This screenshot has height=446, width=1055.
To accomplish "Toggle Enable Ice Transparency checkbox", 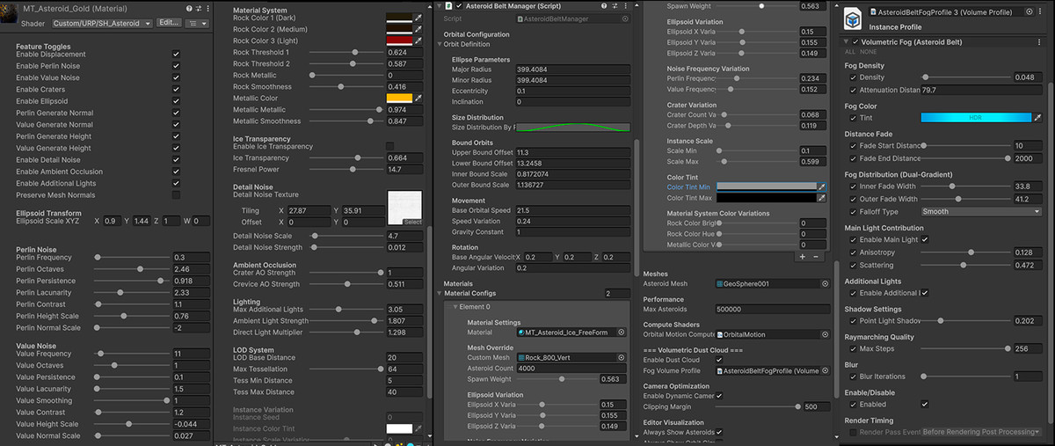I will (390, 146).
